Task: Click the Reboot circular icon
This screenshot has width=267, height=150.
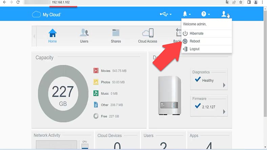Action: click(x=185, y=41)
